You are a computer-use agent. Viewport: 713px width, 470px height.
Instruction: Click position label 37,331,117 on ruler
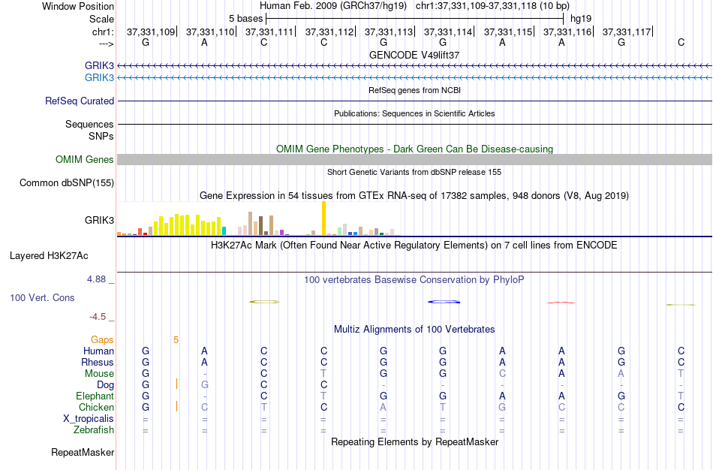[x=627, y=32]
